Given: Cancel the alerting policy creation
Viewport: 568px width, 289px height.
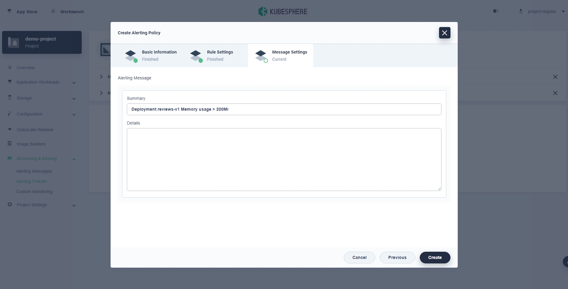Looking at the screenshot, I should point(359,257).
